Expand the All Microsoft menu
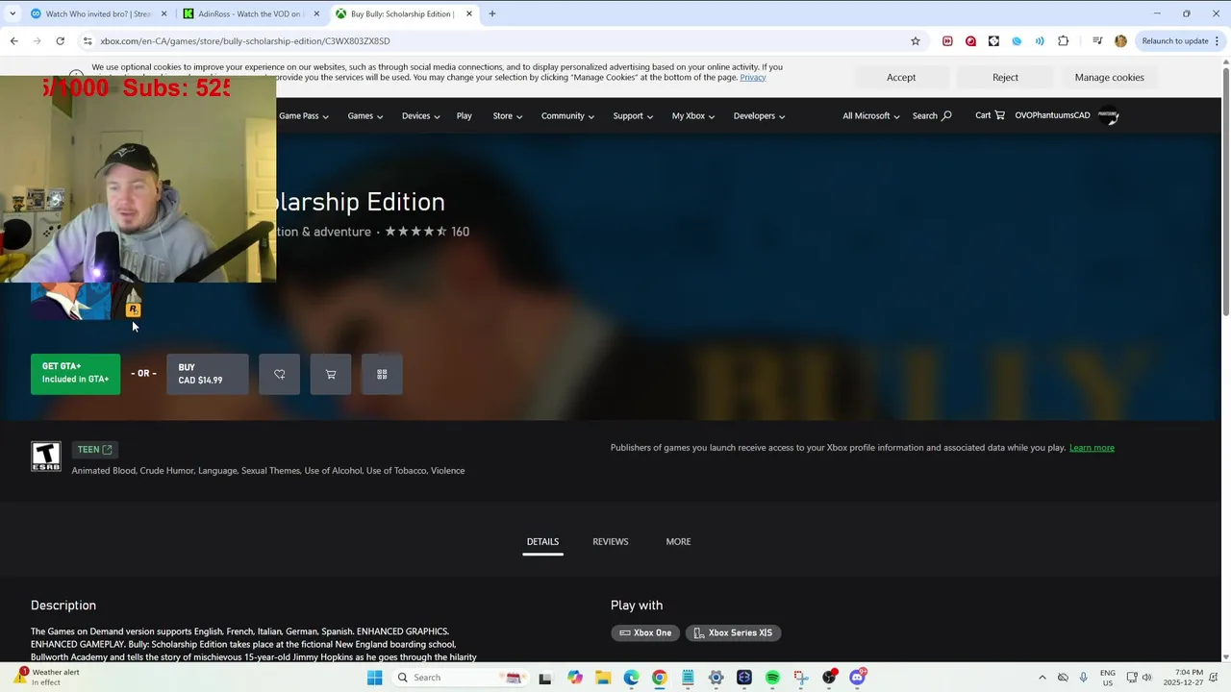 (871, 115)
